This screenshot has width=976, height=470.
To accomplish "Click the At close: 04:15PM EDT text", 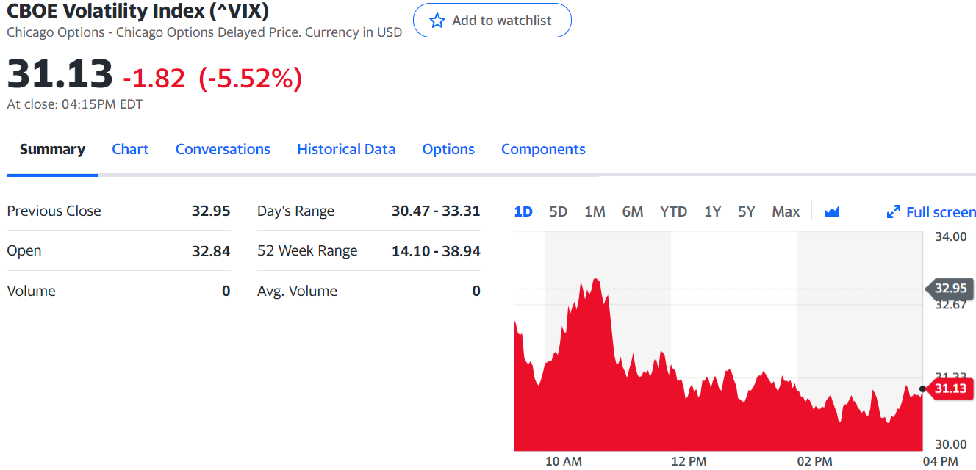I will point(74,104).
